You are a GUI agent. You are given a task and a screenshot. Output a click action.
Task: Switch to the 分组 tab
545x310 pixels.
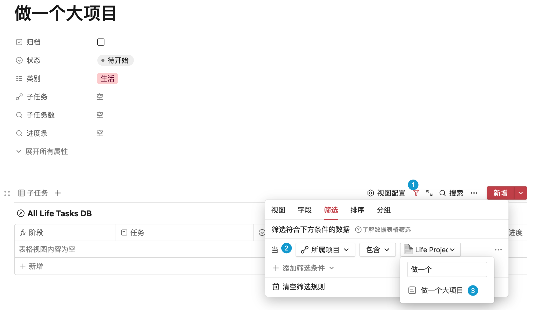point(384,210)
